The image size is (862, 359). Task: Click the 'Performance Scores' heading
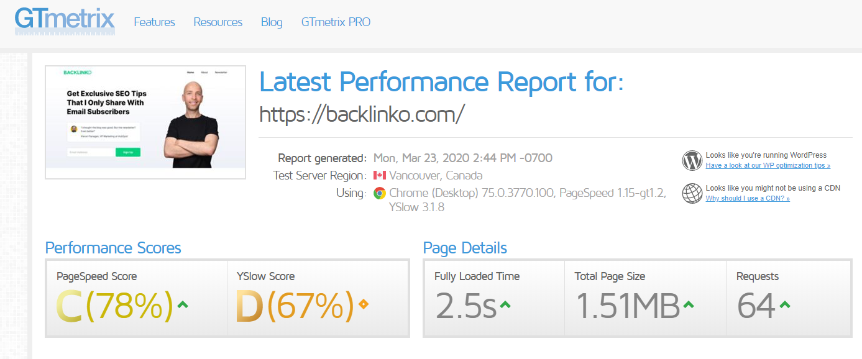113,248
